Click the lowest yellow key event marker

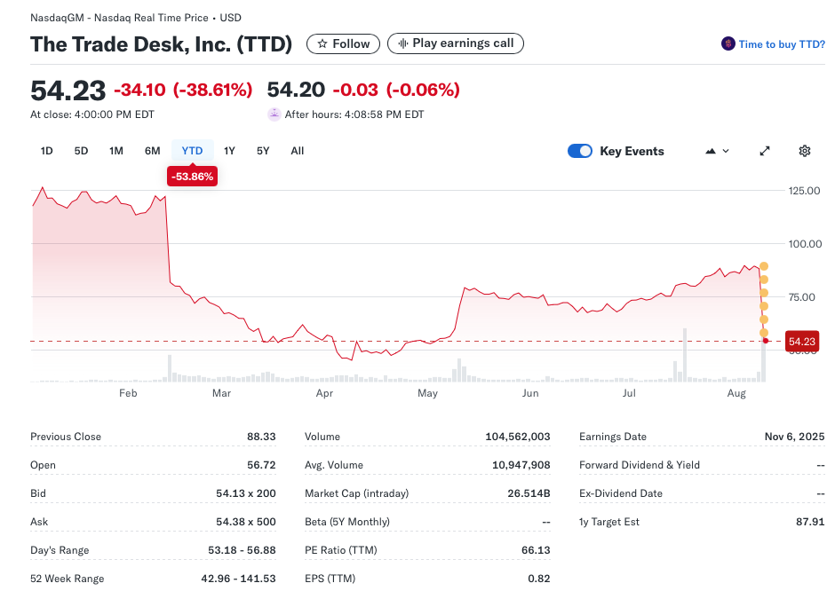[764, 333]
